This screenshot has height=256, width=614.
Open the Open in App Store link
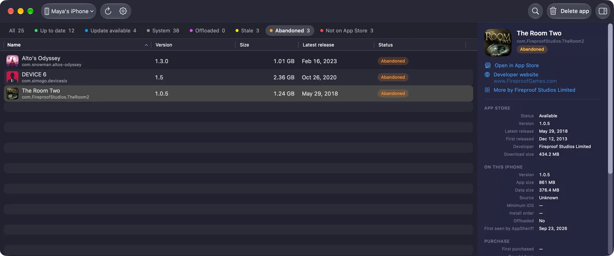pos(517,65)
